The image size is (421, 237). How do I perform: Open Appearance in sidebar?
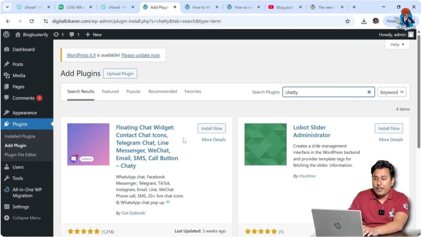(24, 113)
